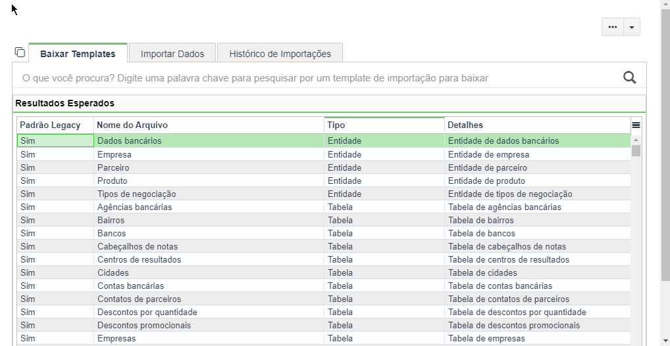Click the Tabela de bancos cell
The height and width of the screenshot is (346, 670).
[538, 234]
